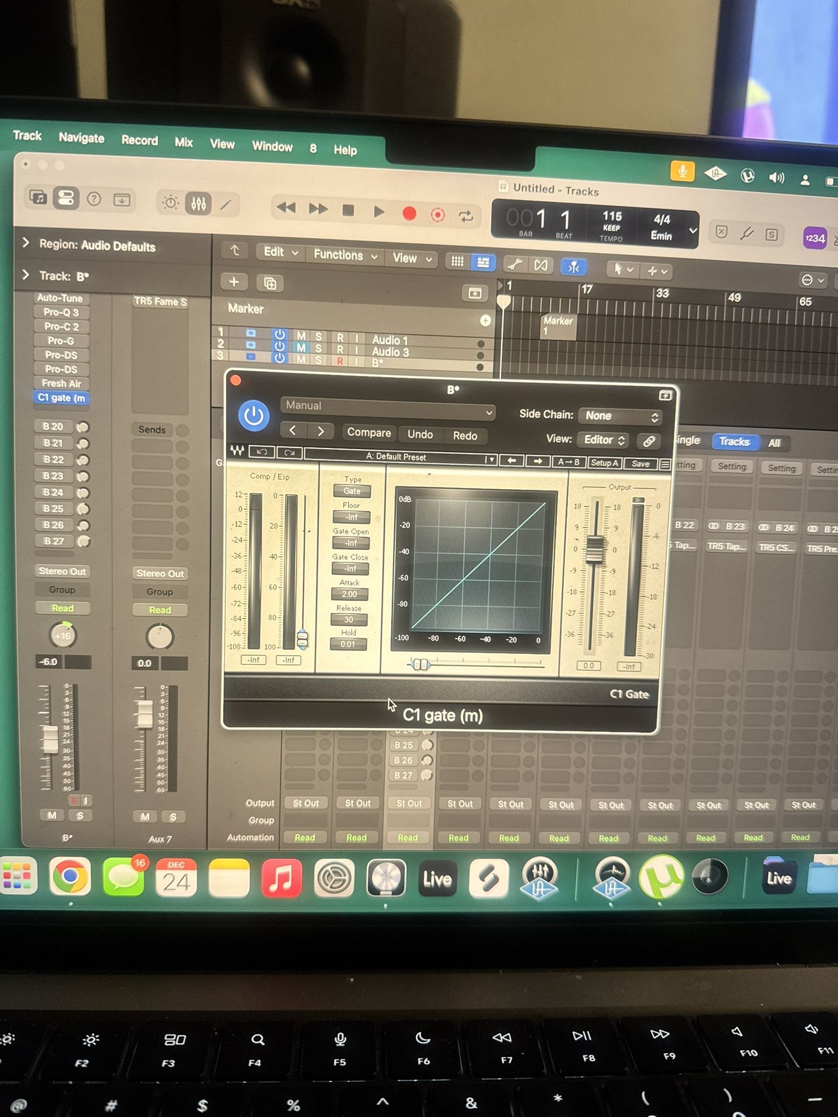
Task: Open the Mix menu
Action: (184, 143)
